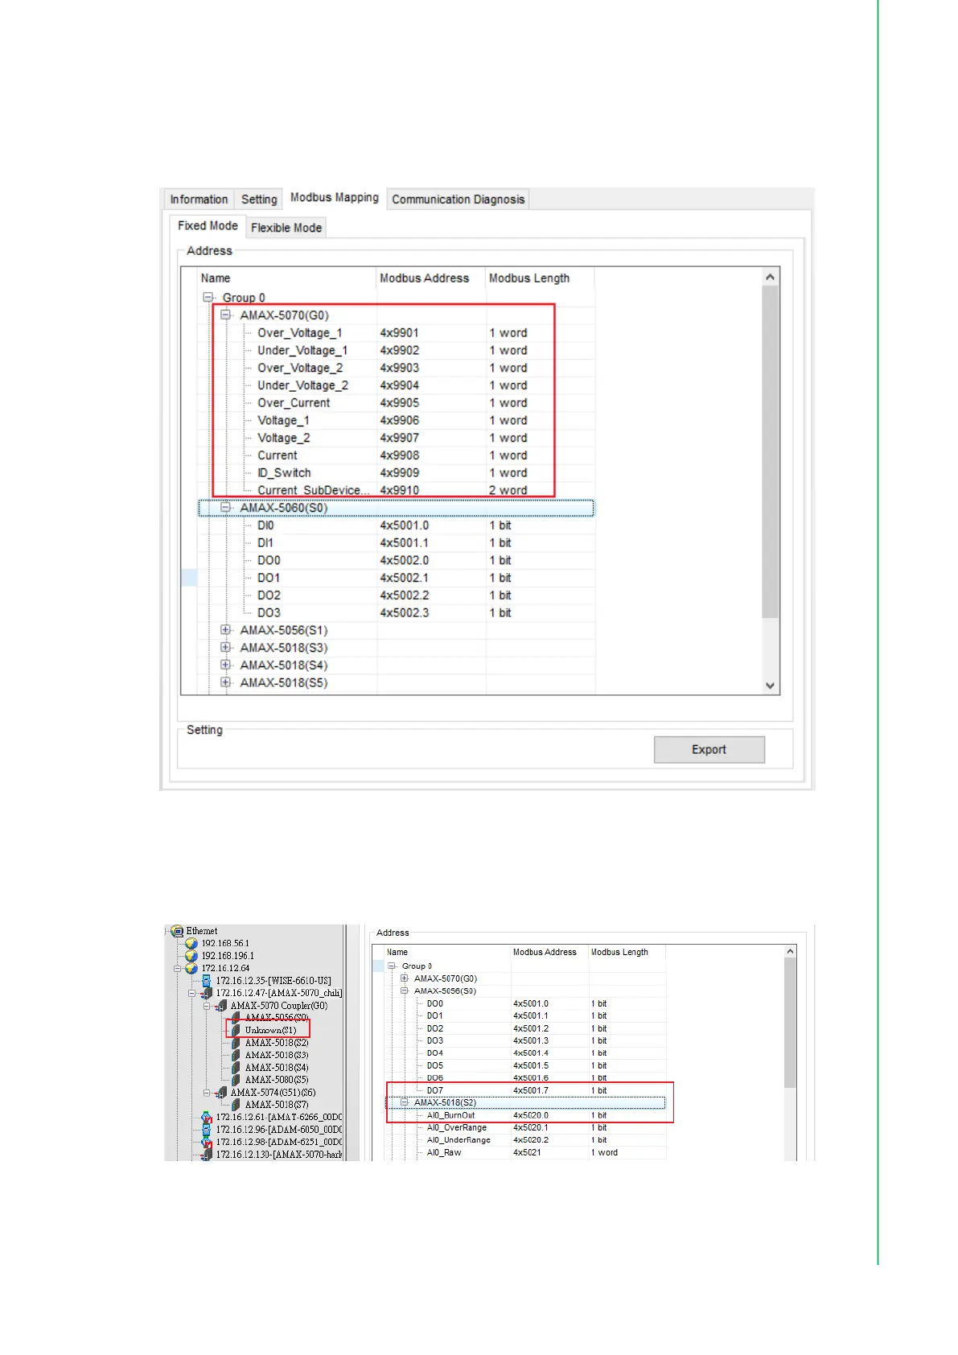Click the Ethernet network icon in tree
The width and height of the screenshot is (958, 1355).
[x=178, y=931]
